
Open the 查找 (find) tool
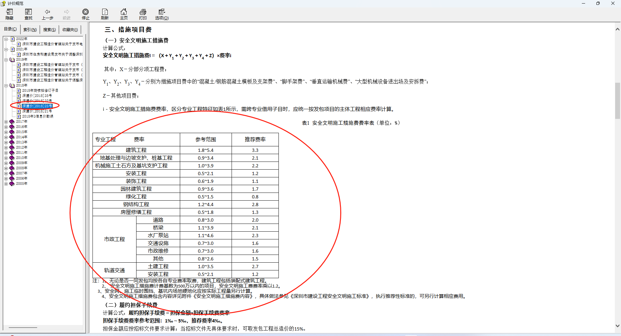click(x=28, y=14)
